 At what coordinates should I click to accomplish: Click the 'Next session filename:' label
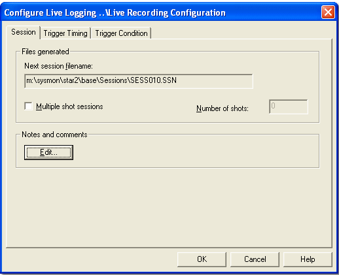(58, 66)
